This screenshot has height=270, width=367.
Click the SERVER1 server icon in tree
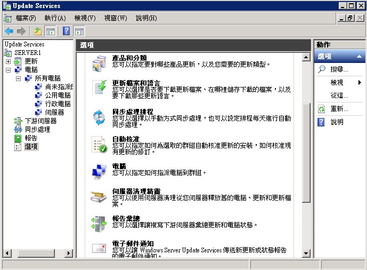pos(8,53)
